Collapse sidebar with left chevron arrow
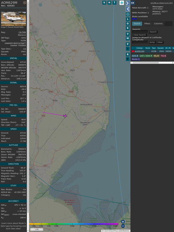The width and height of the screenshot is (174, 232). point(128,9)
